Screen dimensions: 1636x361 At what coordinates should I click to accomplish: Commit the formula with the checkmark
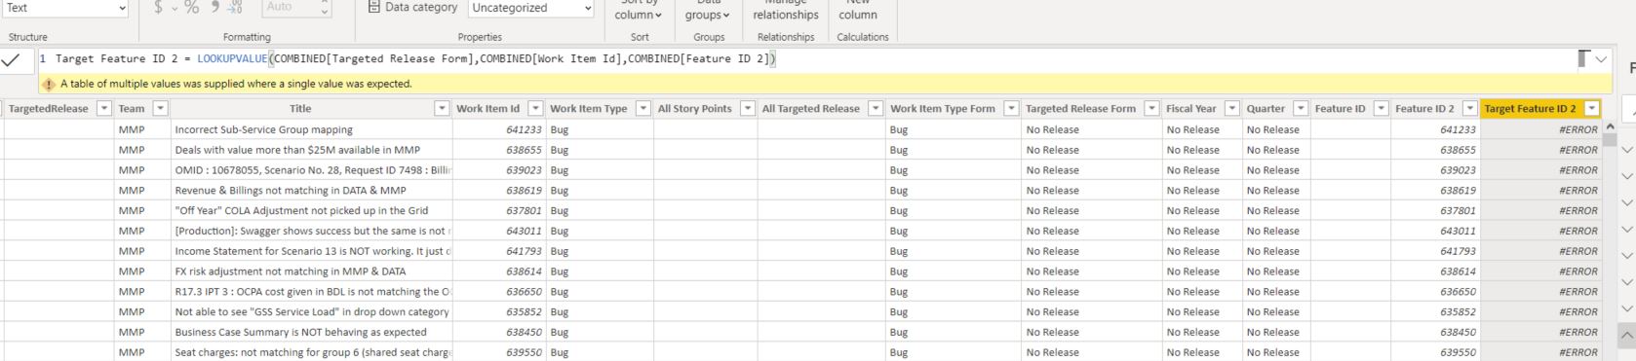tap(11, 60)
